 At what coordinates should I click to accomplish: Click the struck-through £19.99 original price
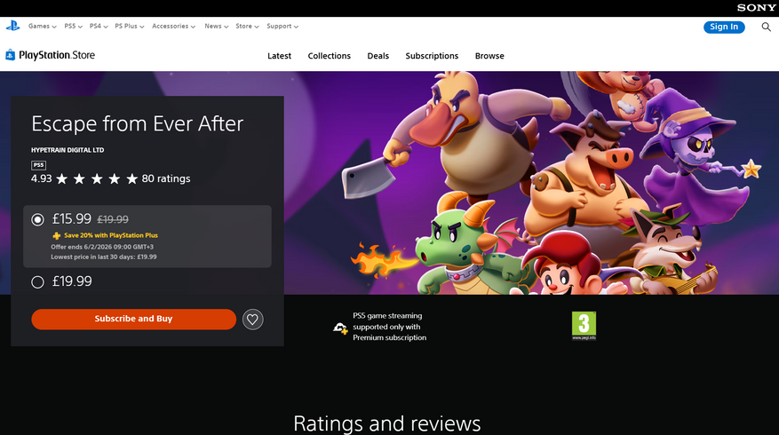(113, 219)
